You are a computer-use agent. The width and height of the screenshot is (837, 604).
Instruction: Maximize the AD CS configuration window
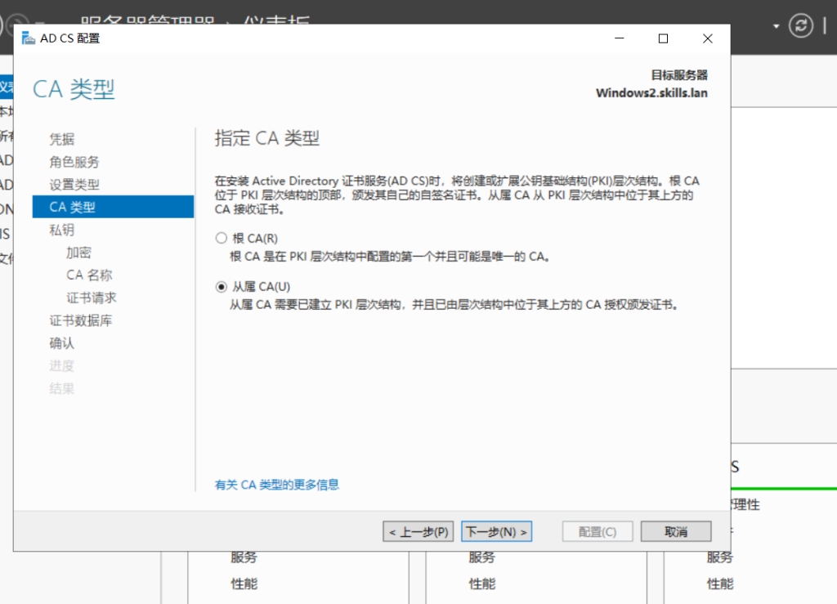[663, 38]
